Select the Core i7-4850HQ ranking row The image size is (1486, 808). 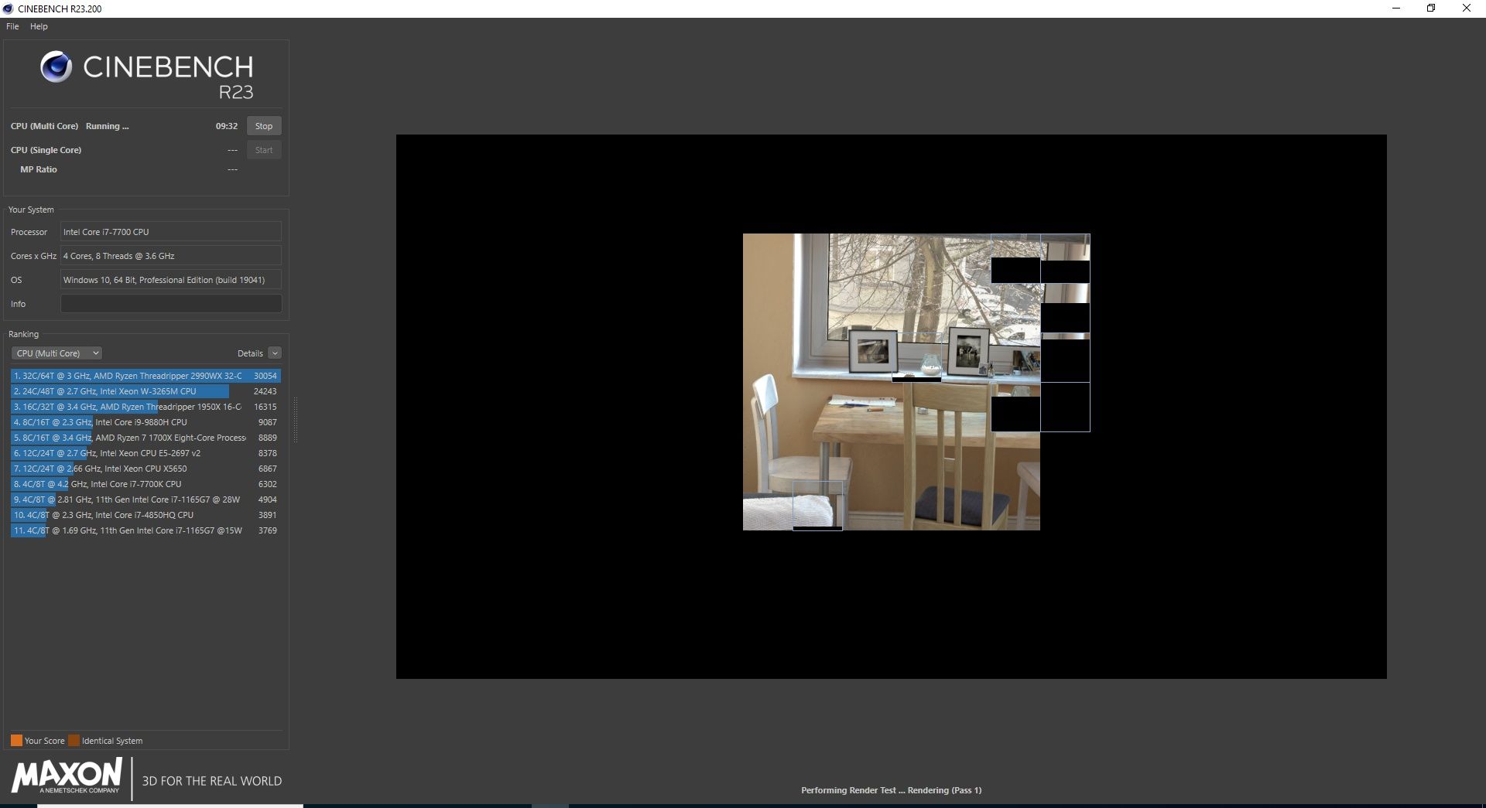pyautogui.click(x=146, y=515)
